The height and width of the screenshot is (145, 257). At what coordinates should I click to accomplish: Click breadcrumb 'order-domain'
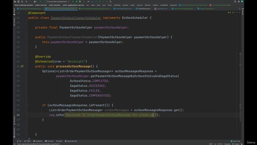point(55,5)
